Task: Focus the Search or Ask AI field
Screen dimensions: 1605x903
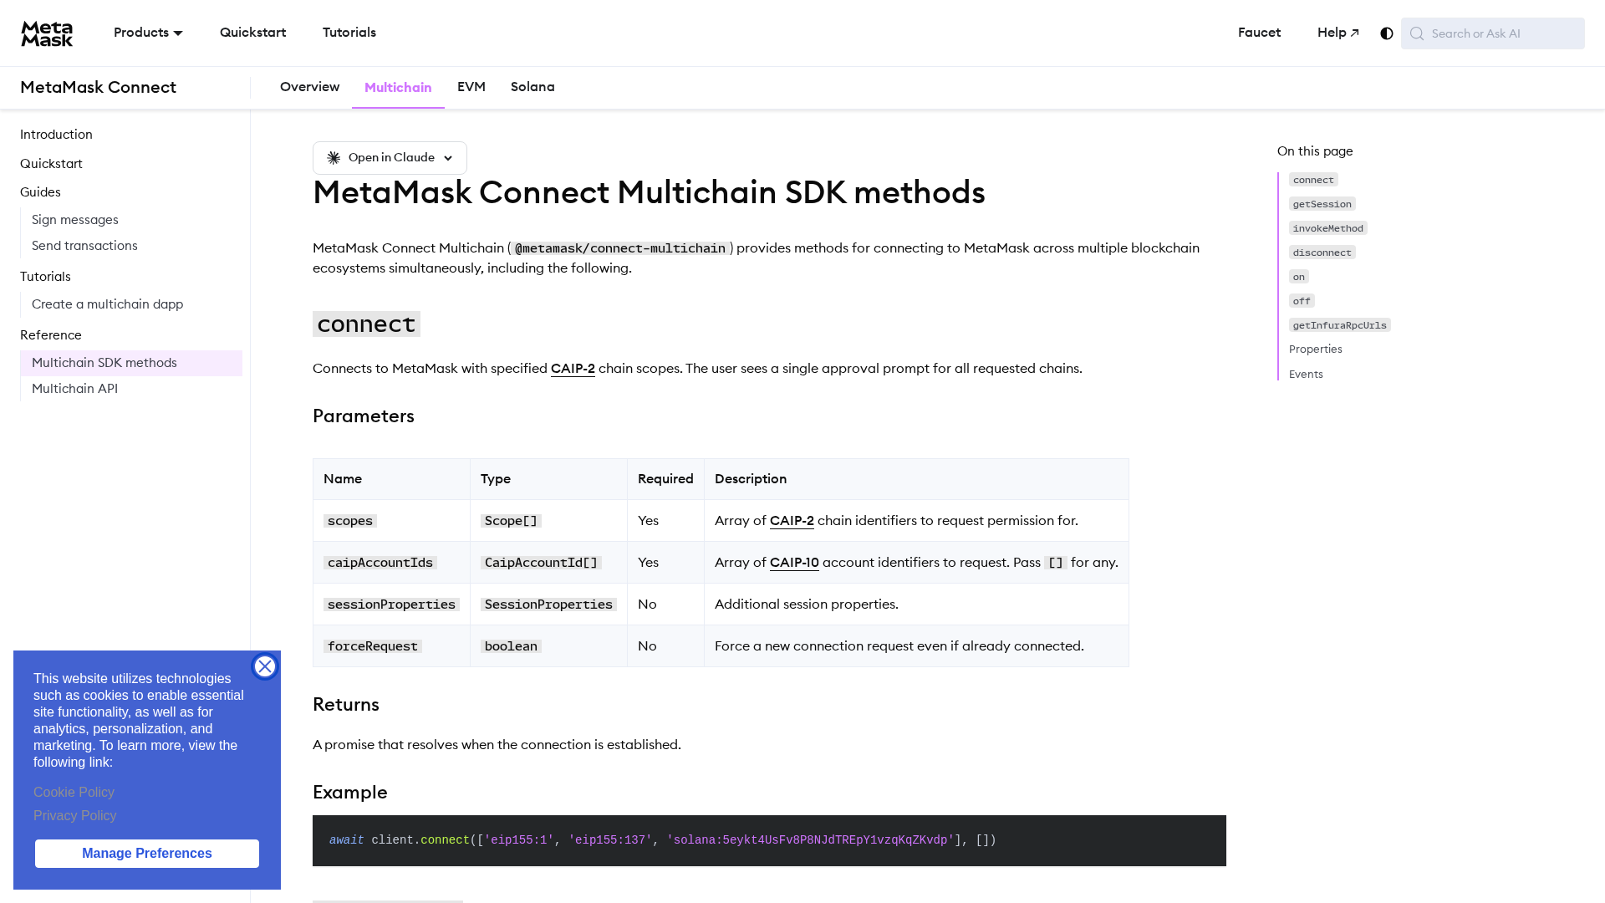Action: point(1493,33)
